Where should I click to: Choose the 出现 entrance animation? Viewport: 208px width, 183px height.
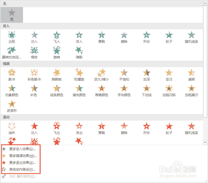tap(12, 37)
